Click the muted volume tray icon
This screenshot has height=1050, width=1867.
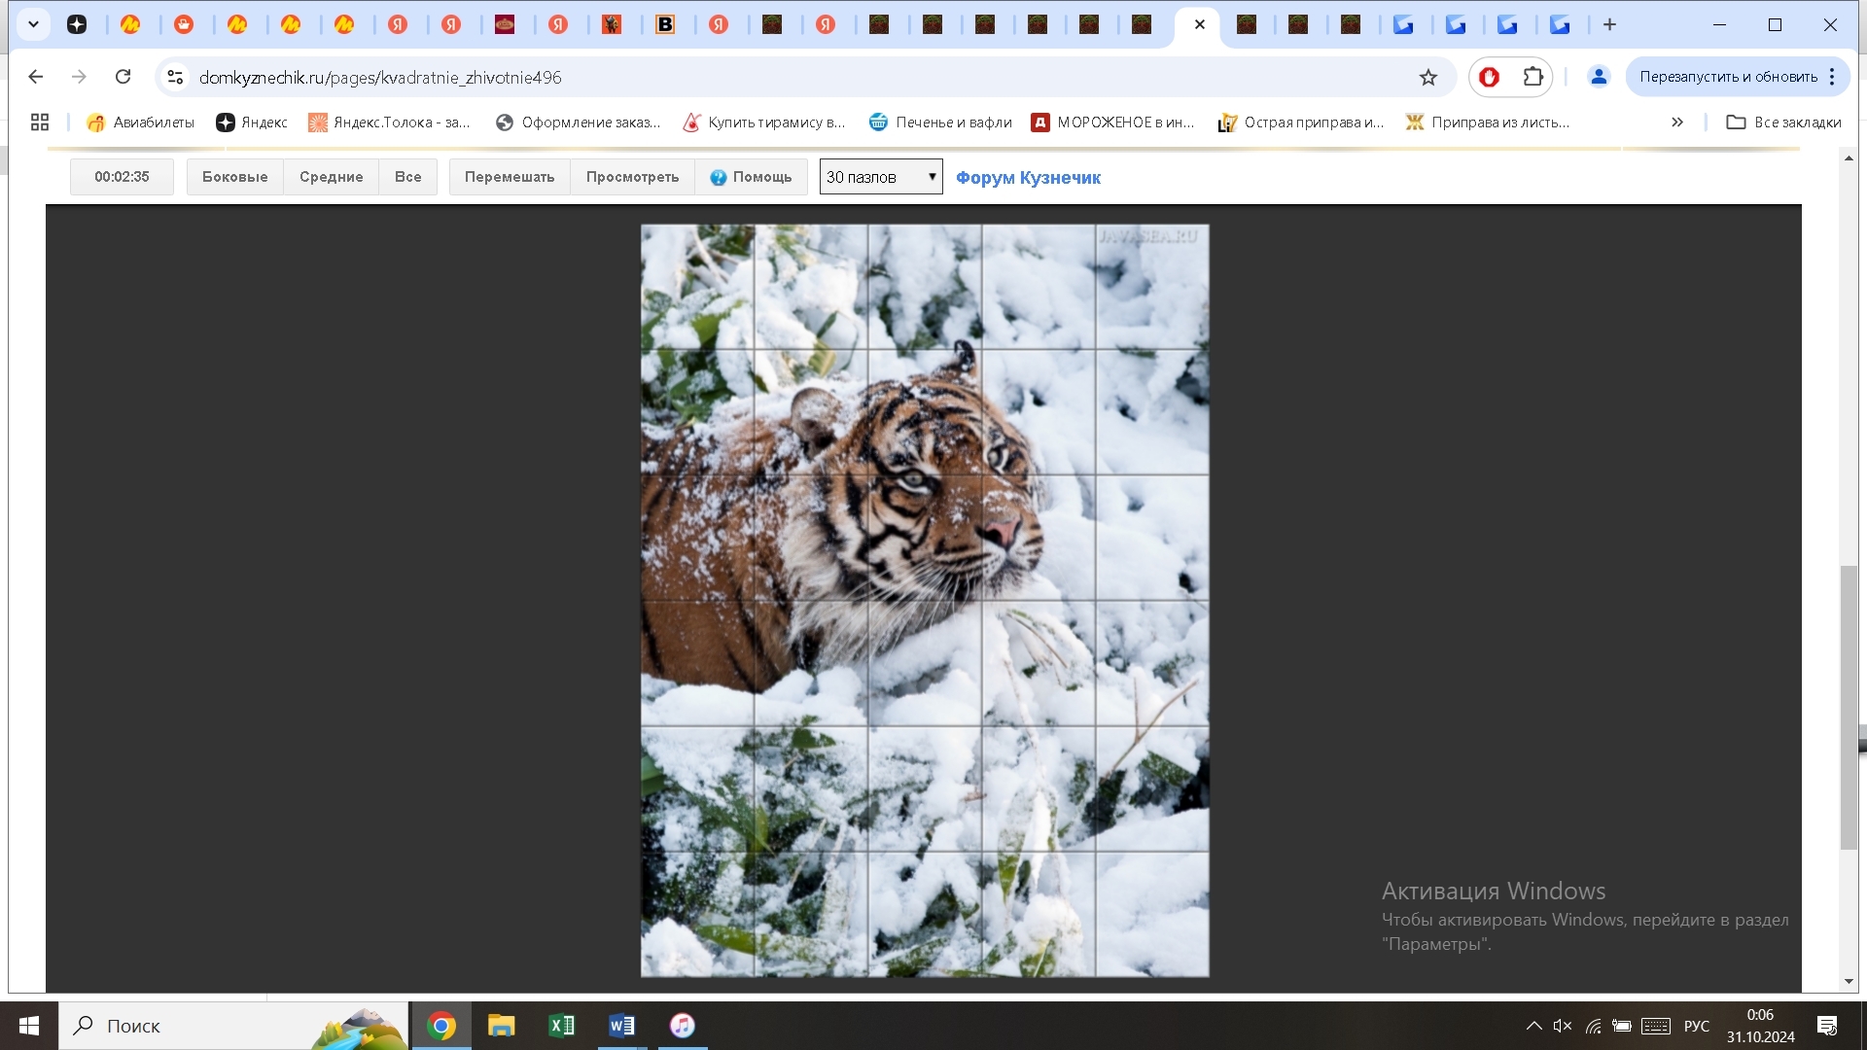[1563, 1026]
